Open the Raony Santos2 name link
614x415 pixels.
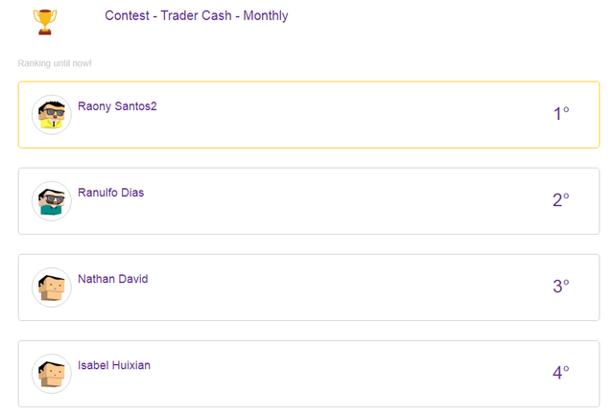(x=117, y=106)
